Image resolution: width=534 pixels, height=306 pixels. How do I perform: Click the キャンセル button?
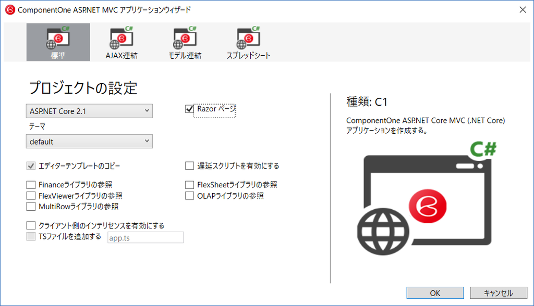[x=498, y=293]
